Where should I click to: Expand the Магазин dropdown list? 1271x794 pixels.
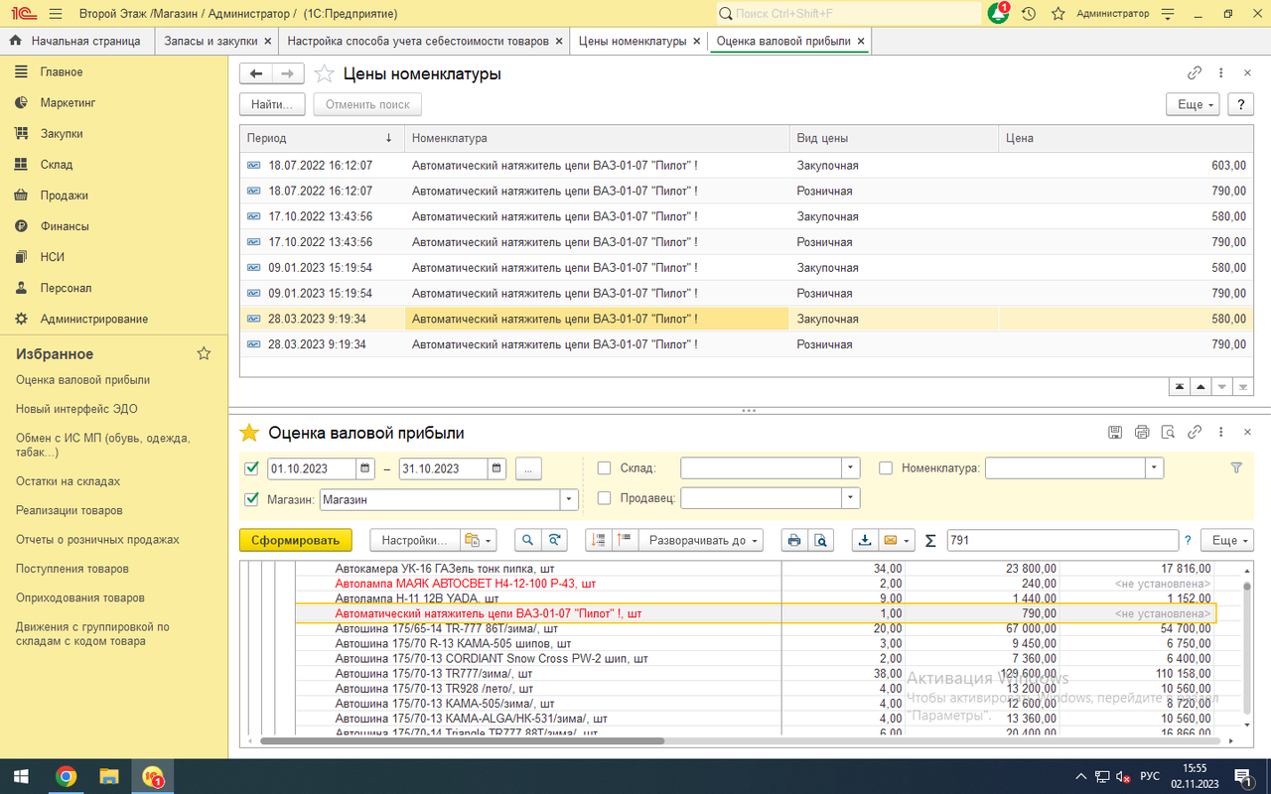570,499
